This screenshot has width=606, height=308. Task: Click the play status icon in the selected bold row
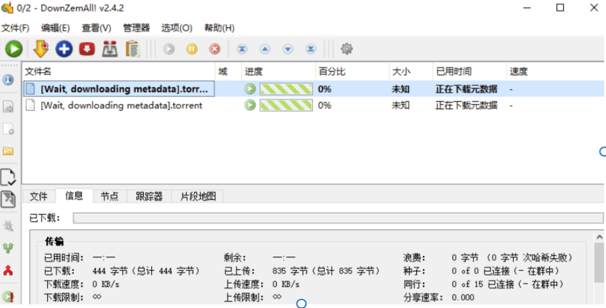(x=250, y=89)
